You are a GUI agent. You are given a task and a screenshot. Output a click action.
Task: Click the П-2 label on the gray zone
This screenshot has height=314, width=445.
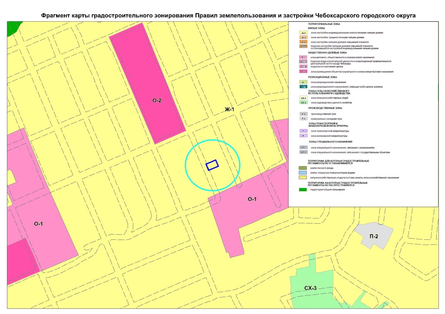click(374, 236)
